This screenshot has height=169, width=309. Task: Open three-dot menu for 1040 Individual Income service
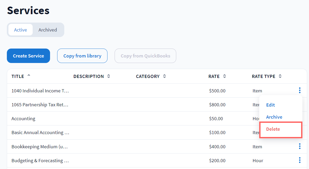tap(300, 91)
